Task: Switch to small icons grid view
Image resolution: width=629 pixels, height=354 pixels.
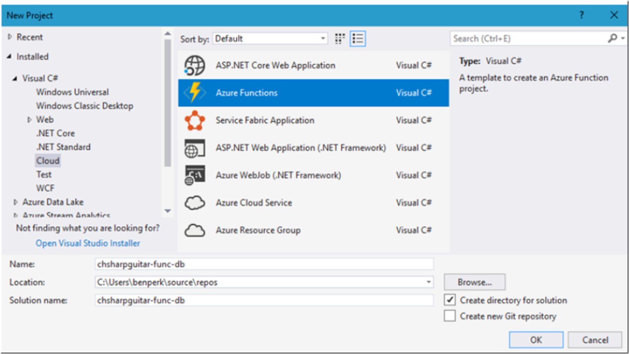Action: pos(340,39)
